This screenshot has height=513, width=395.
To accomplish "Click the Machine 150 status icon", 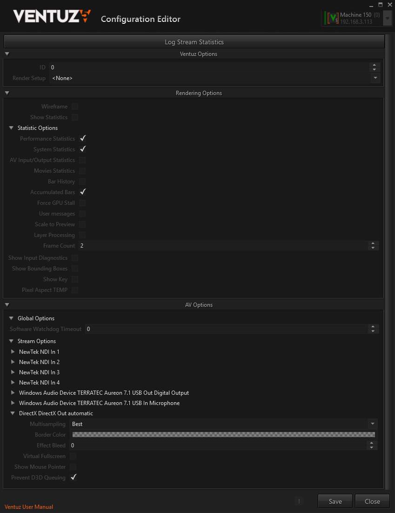I will pyautogui.click(x=332, y=18).
